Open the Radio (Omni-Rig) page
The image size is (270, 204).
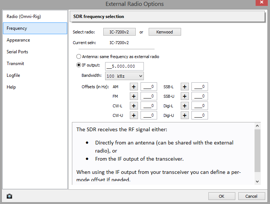point(35,17)
